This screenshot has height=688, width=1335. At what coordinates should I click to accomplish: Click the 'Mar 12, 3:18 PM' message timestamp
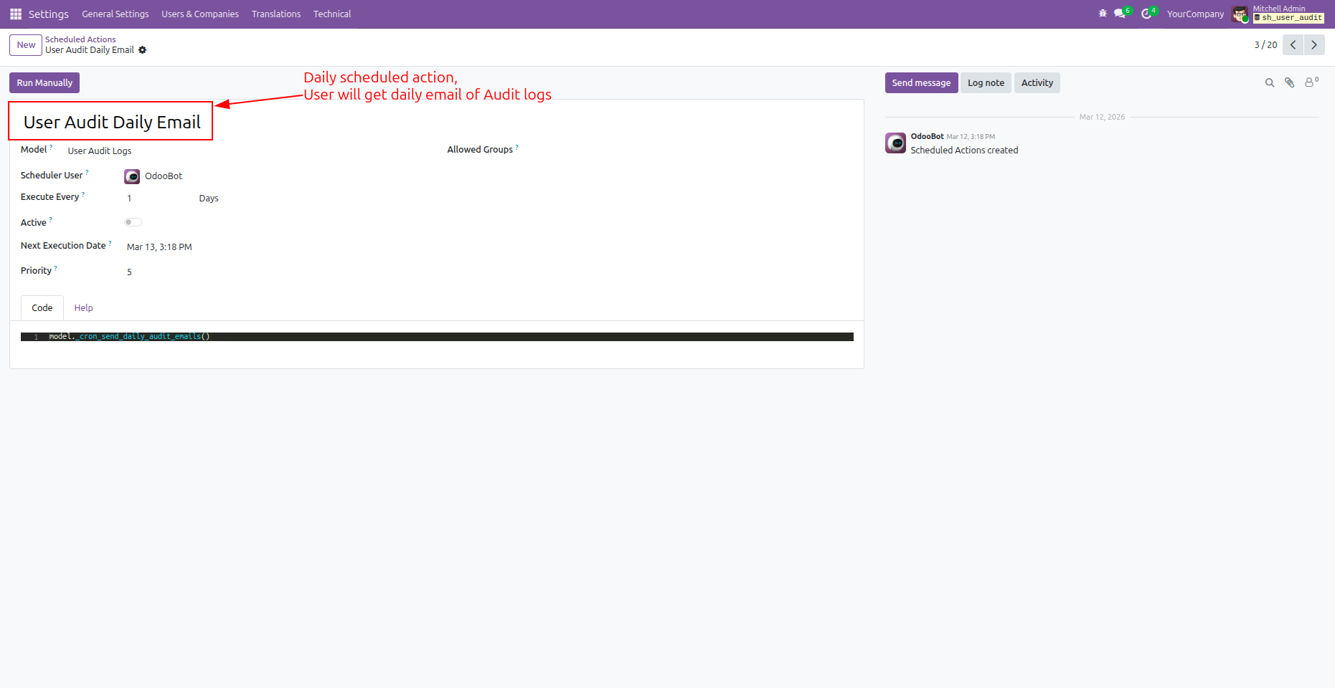[x=971, y=137]
